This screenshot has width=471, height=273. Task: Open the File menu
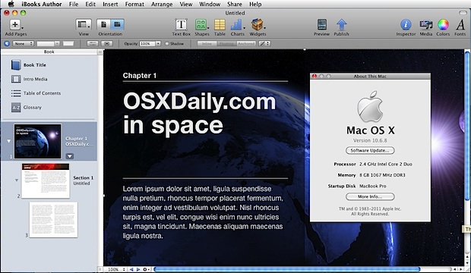(74, 5)
